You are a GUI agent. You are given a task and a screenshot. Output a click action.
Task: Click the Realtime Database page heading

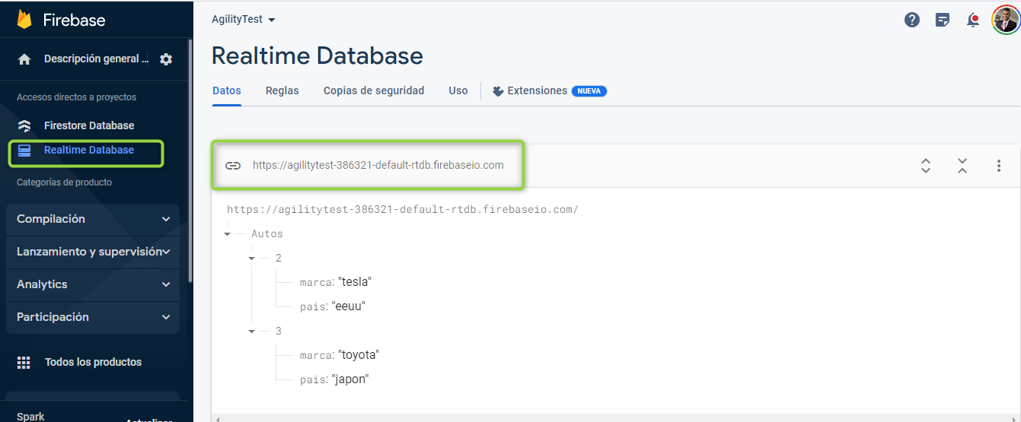tap(317, 56)
